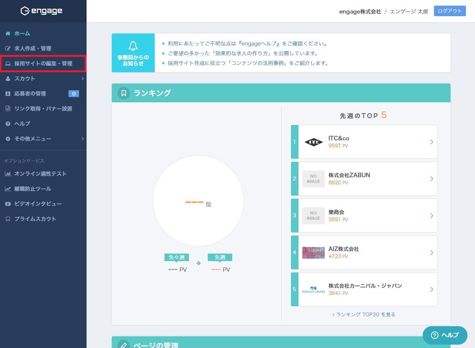Click ランキング TOP30 を見る link
Viewport: 475px width, 348px height.
coord(364,315)
